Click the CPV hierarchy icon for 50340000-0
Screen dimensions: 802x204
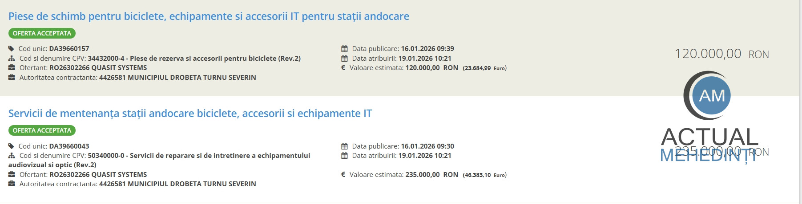(12, 156)
